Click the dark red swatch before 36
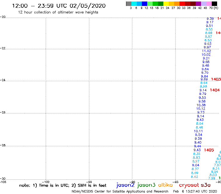Image resolution: width=221 pixels, height=194 pixels. click(x=188, y=4)
